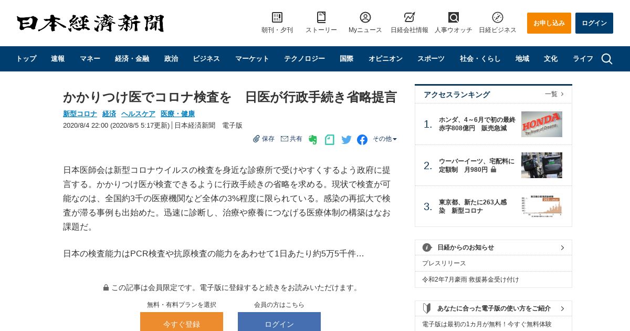Image resolution: width=630 pixels, height=331 pixels.
Task: Open the 国際 navigation tab
Action: tap(346, 59)
